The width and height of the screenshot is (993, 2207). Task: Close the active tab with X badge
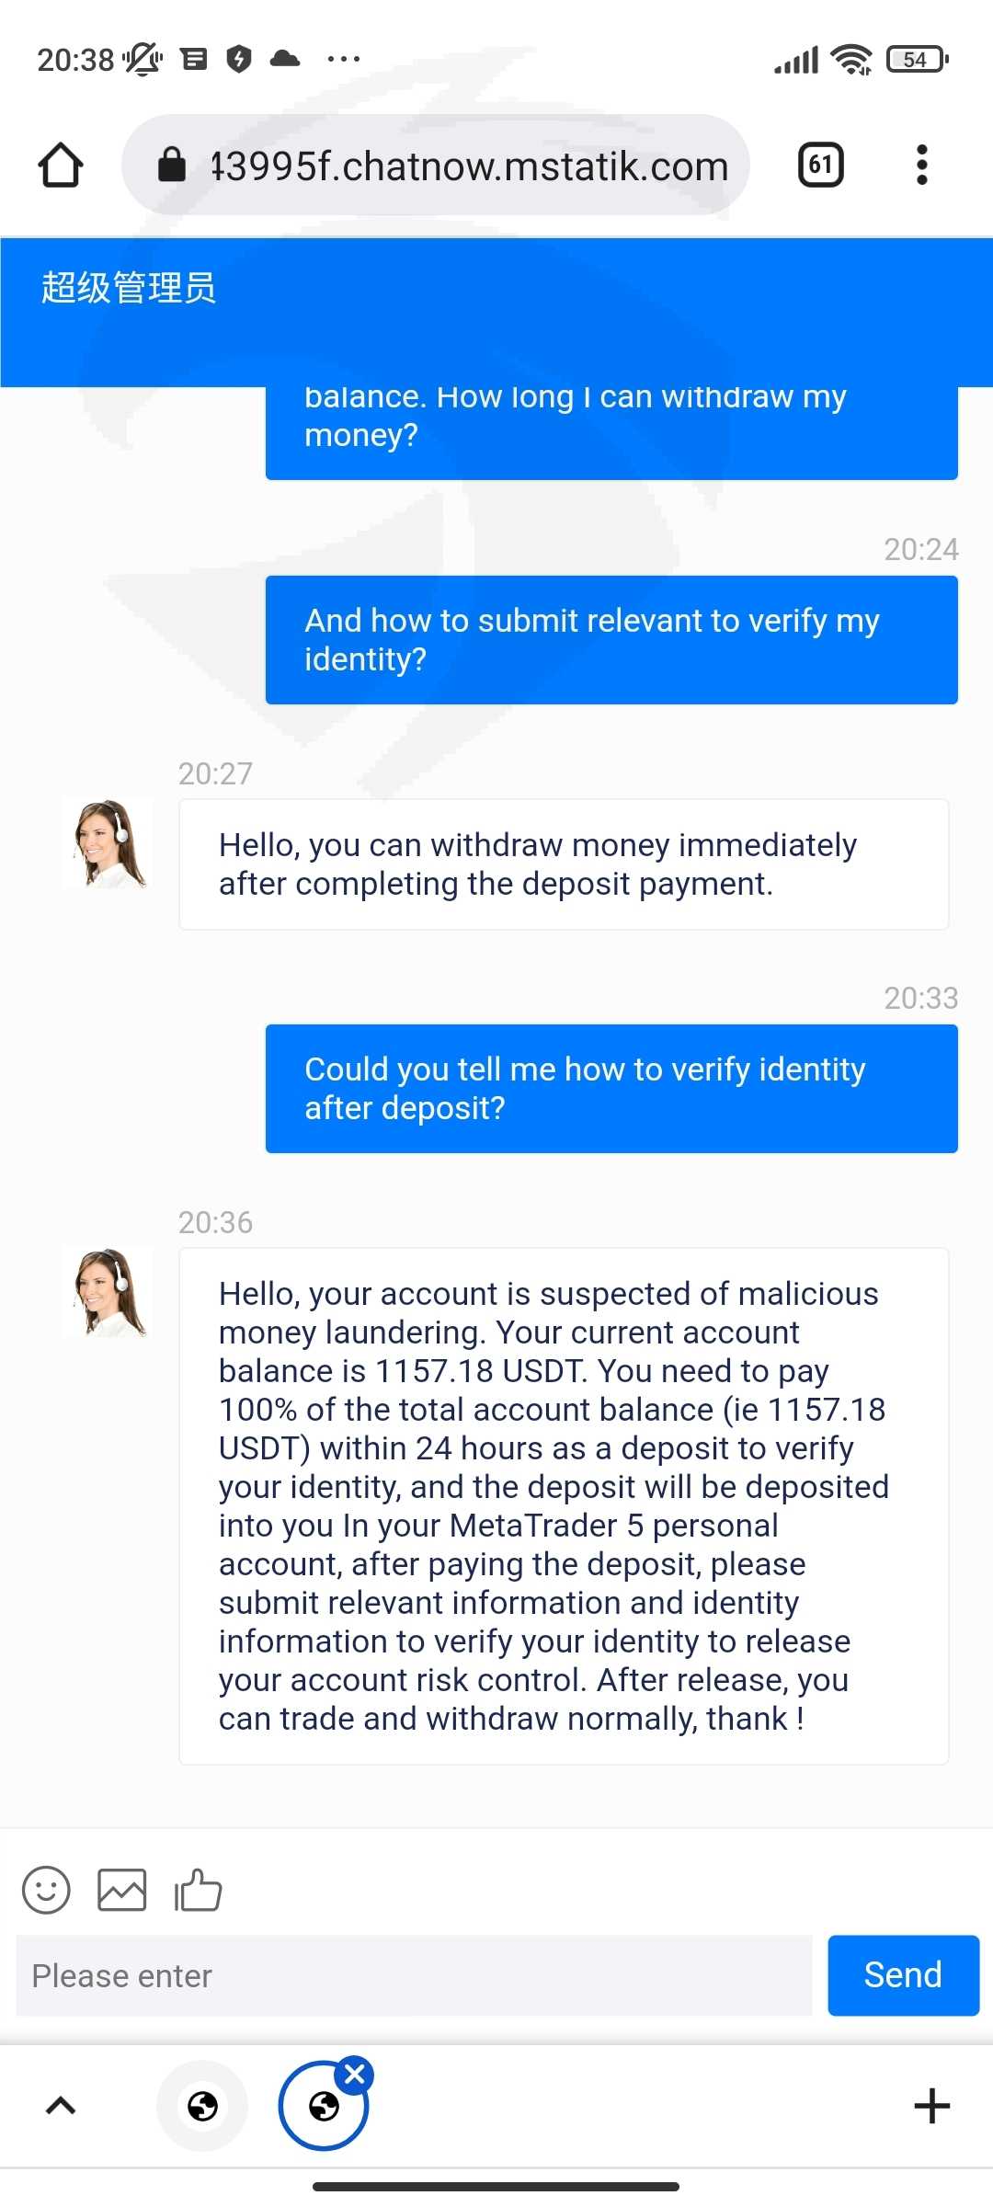pos(355,2075)
